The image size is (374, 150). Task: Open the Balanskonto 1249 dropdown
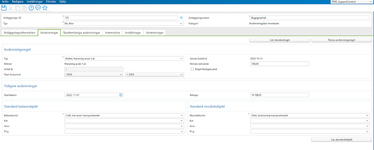(182, 116)
